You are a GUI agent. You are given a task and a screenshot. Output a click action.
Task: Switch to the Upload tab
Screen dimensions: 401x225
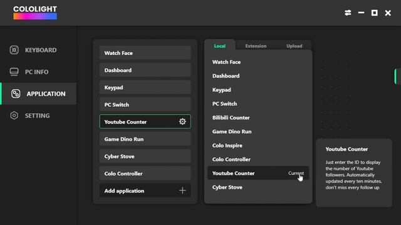pyautogui.click(x=294, y=46)
